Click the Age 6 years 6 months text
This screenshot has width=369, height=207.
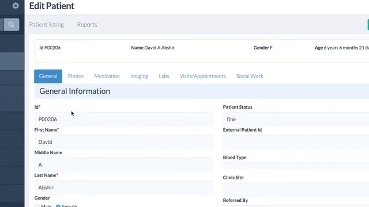click(x=342, y=48)
